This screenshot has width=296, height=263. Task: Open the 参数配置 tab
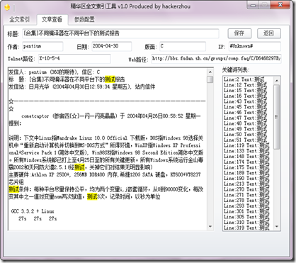(x=84, y=19)
